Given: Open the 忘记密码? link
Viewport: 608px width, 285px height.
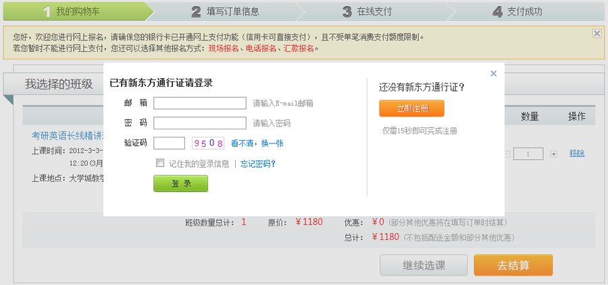Looking at the screenshot, I should click(x=258, y=164).
